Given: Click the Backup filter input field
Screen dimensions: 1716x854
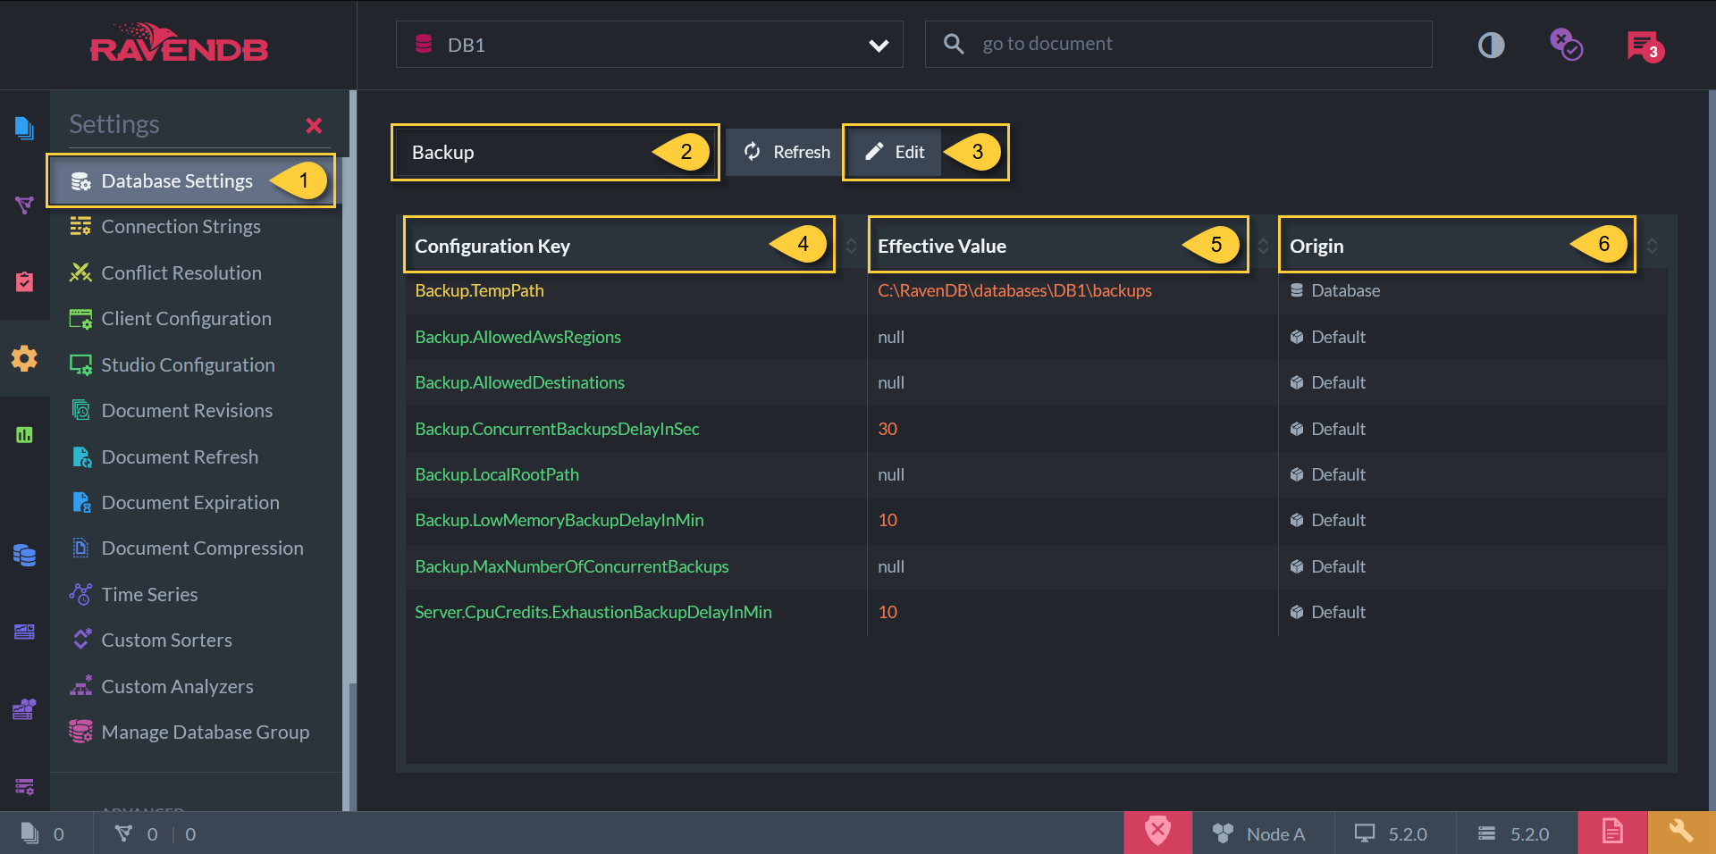Looking at the screenshot, I should point(554,152).
